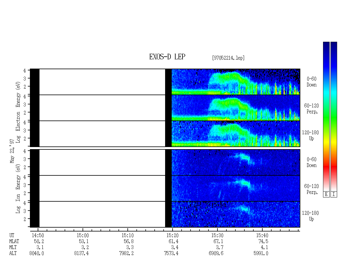The image size is (338, 261).
Task: Click the 15:40 UT tick label
Action: pyautogui.click(x=262, y=235)
